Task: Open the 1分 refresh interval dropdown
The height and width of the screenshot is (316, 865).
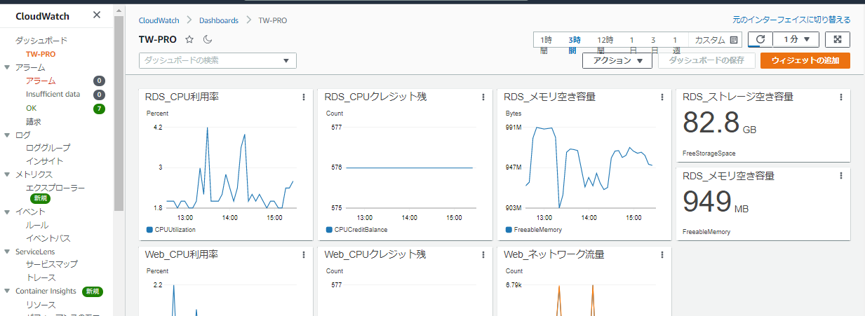Action: [796, 40]
